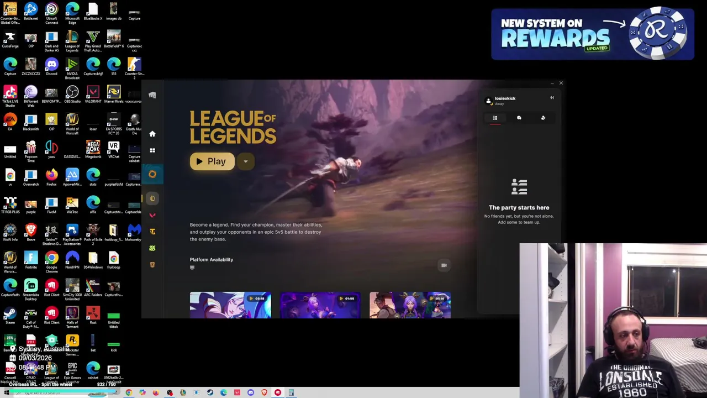Open the first trailer thumbnail labeled 03:18

[x=230, y=305]
